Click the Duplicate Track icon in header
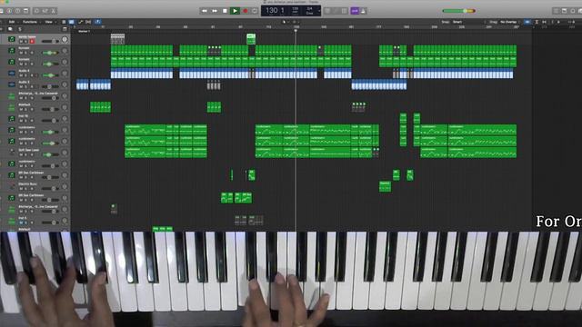The width and height of the screenshot is (582, 327). pyautogui.click(x=10, y=29)
